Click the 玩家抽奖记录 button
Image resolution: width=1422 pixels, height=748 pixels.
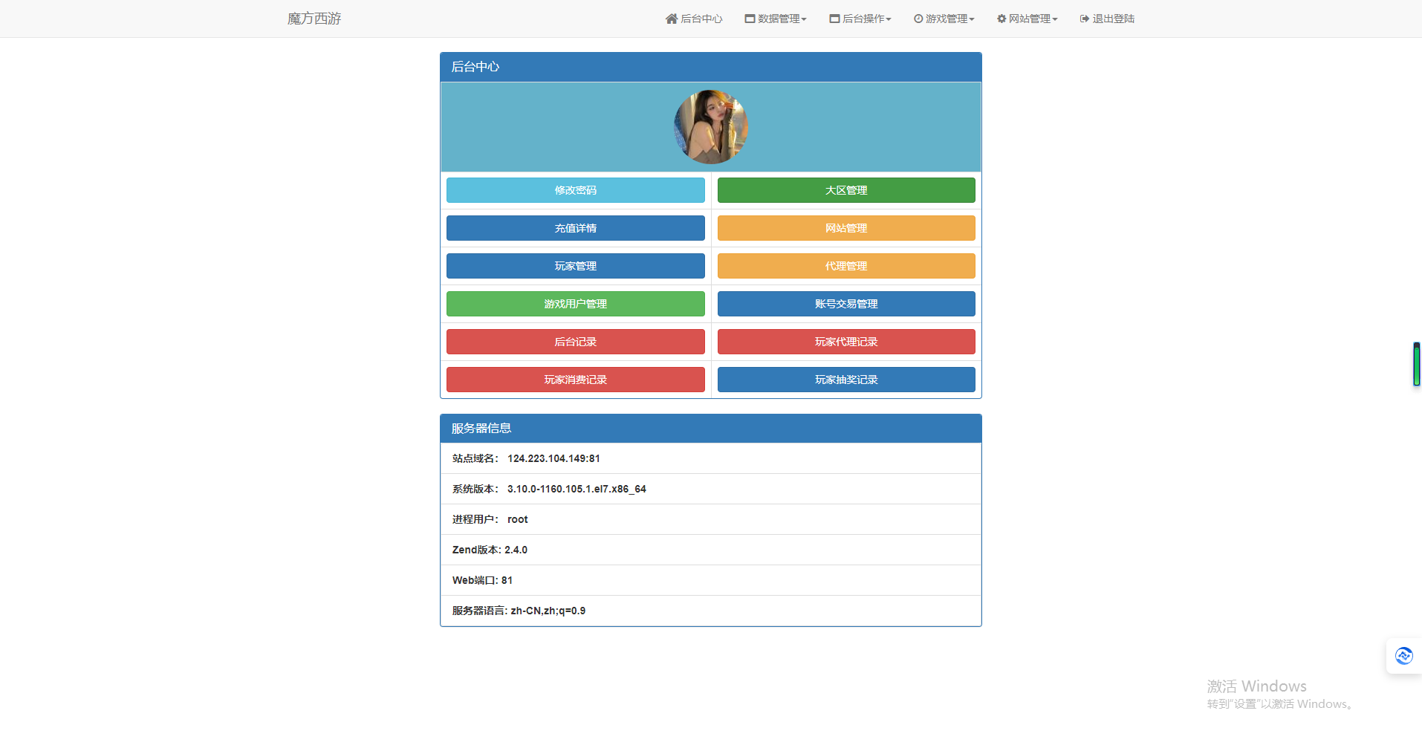846,380
